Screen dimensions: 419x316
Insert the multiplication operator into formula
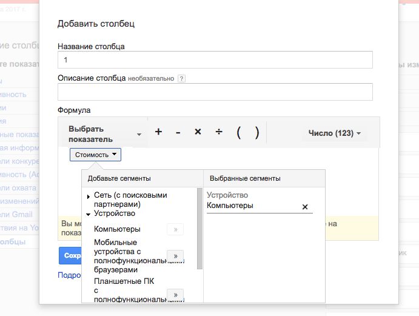pyautogui.click(x=198, y=132)
